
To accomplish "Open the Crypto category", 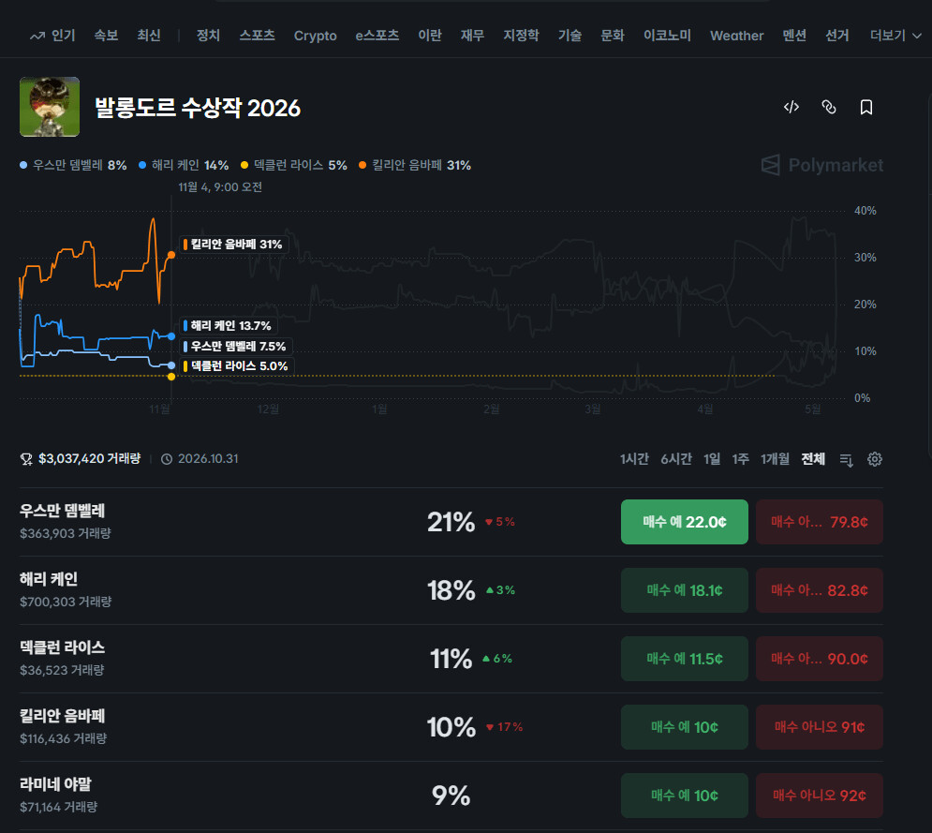I will coord(315,36).
